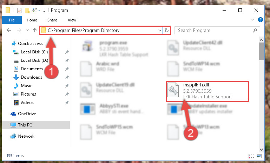Toggle pin next to Downloads

point(67,77)
